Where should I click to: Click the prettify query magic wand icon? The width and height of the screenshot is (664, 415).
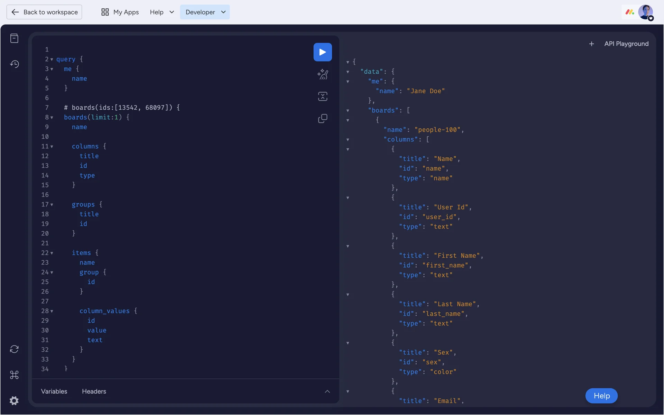322,74
